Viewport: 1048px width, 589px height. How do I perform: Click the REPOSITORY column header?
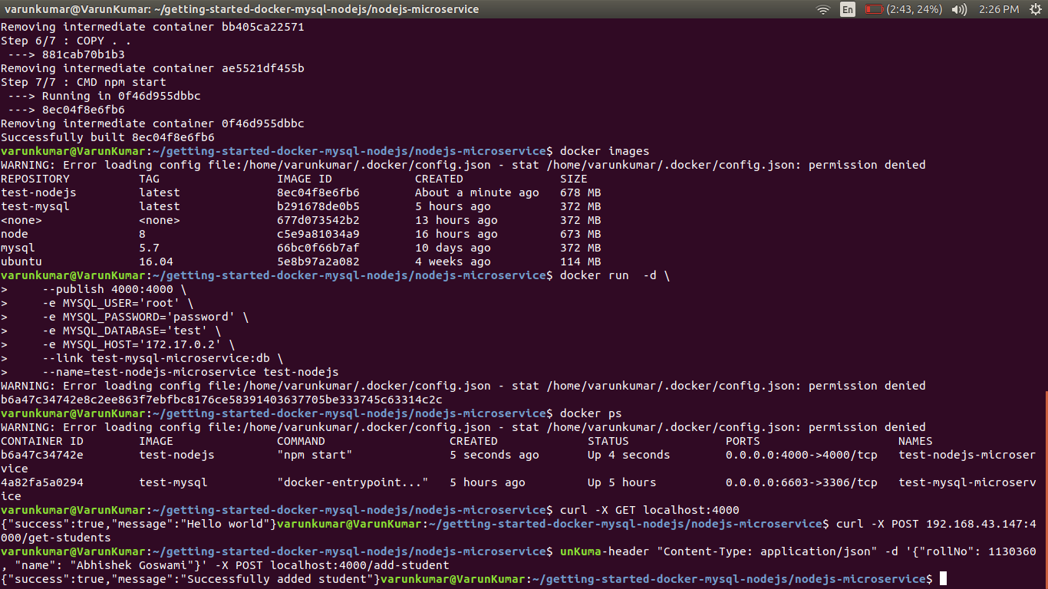click(x=35, y=179)
